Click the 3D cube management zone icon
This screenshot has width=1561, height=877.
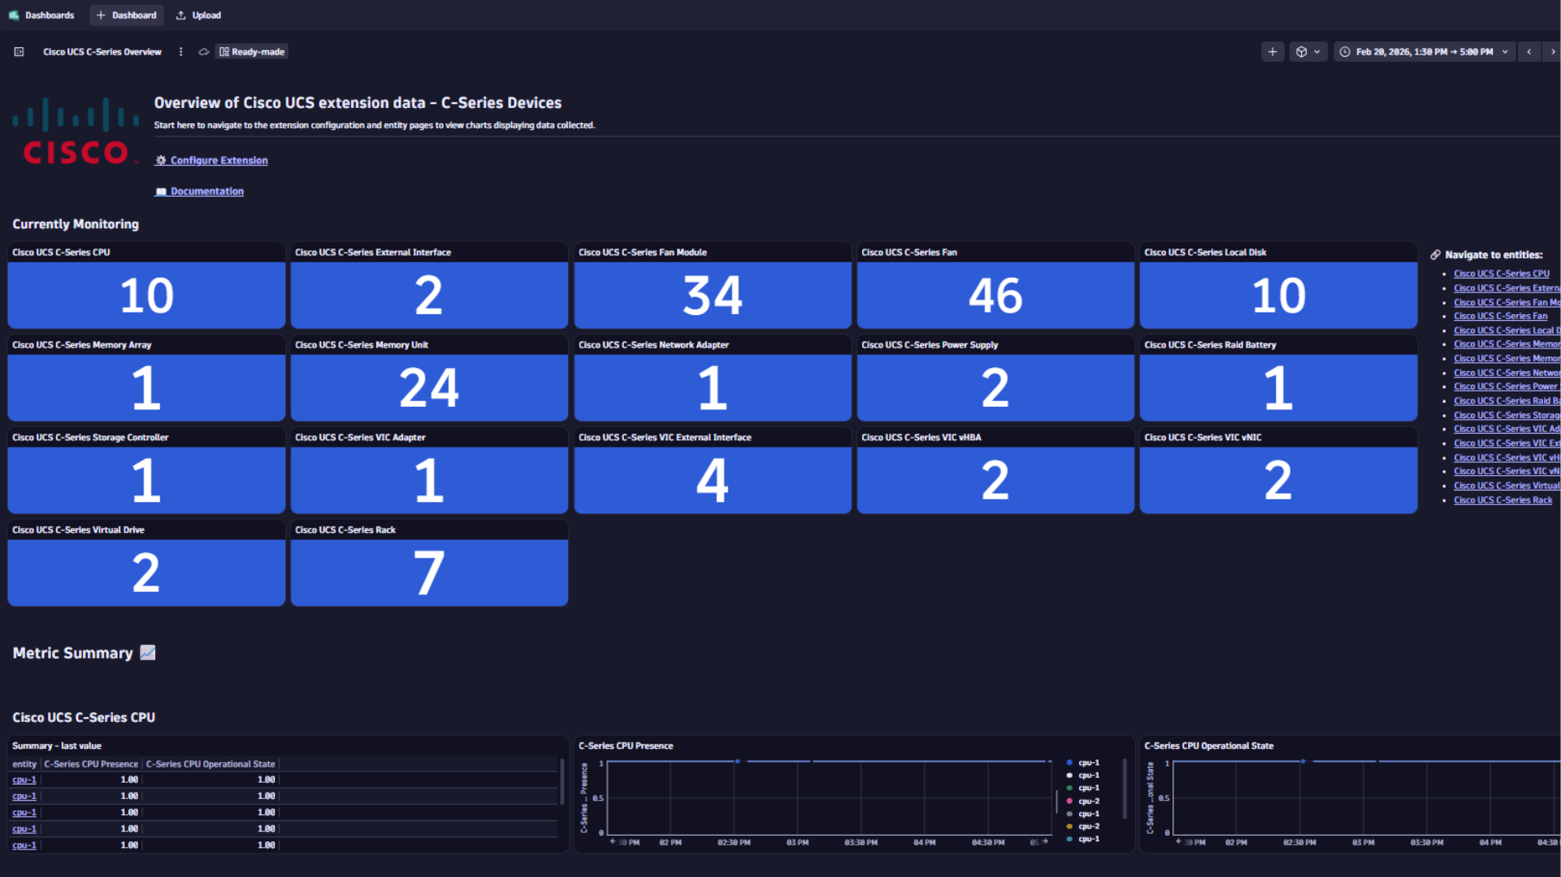[x=1302, y=51]
